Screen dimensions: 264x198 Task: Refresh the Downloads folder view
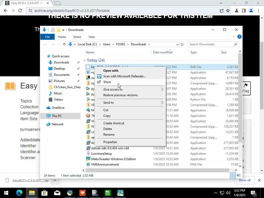click(182, 44)
